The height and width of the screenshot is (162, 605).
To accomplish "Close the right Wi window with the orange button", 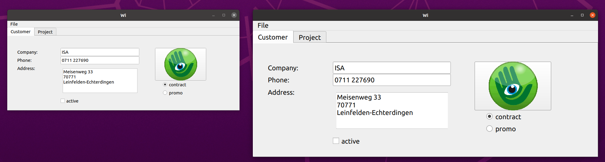I will [x=593, y=15].
